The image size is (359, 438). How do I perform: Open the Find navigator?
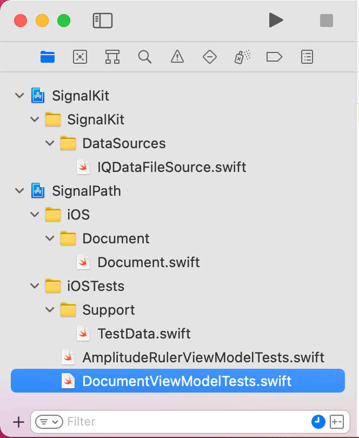(144, 57)
